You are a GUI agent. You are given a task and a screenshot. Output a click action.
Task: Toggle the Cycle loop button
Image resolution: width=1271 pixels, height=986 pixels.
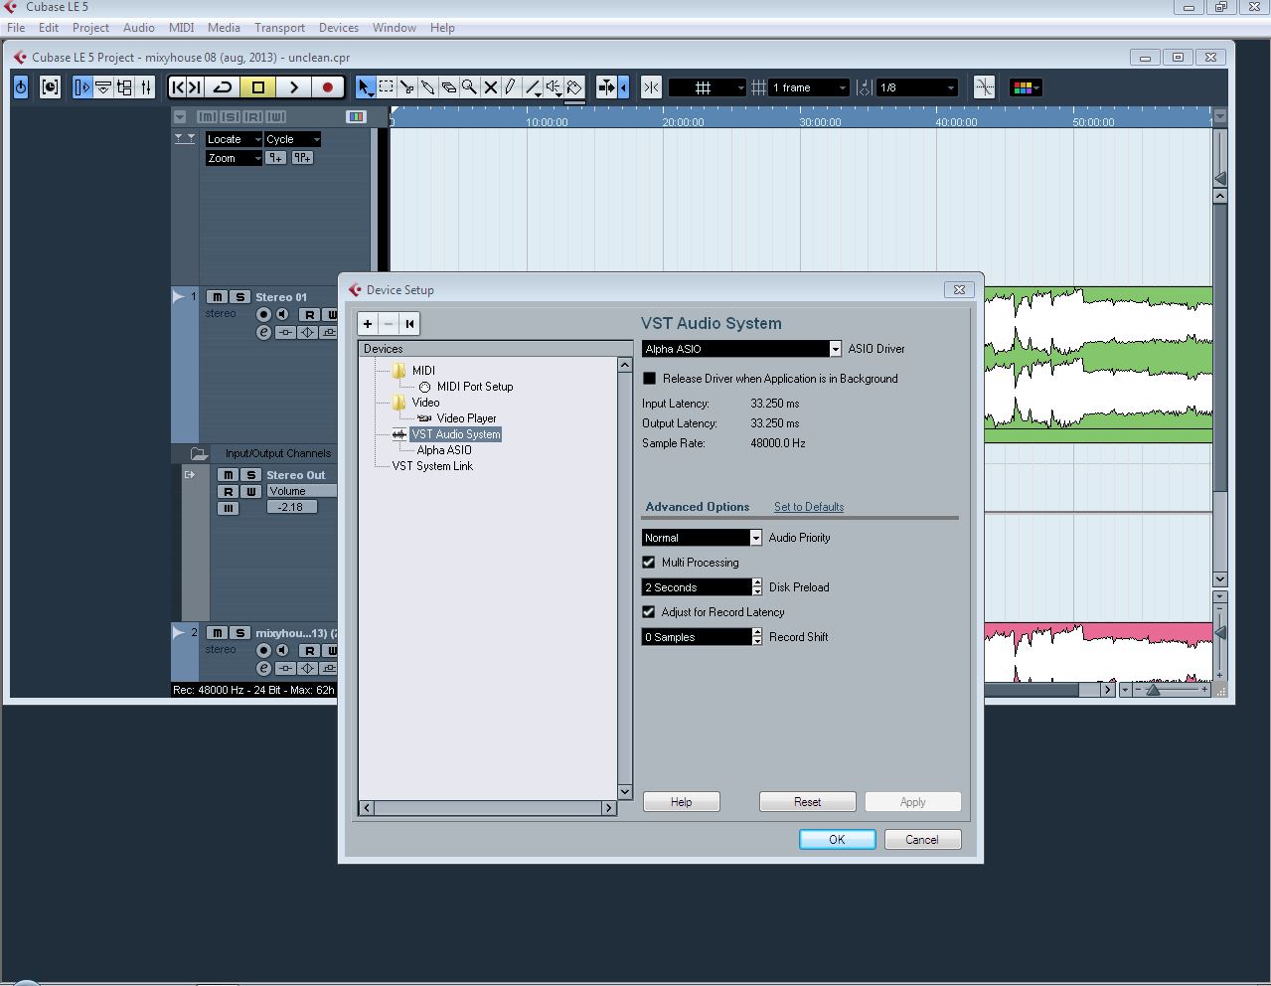(224, 87)
